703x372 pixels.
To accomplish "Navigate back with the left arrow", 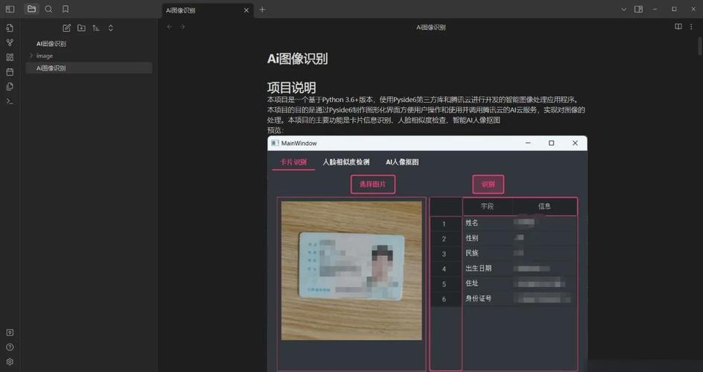I will [170, 27].
